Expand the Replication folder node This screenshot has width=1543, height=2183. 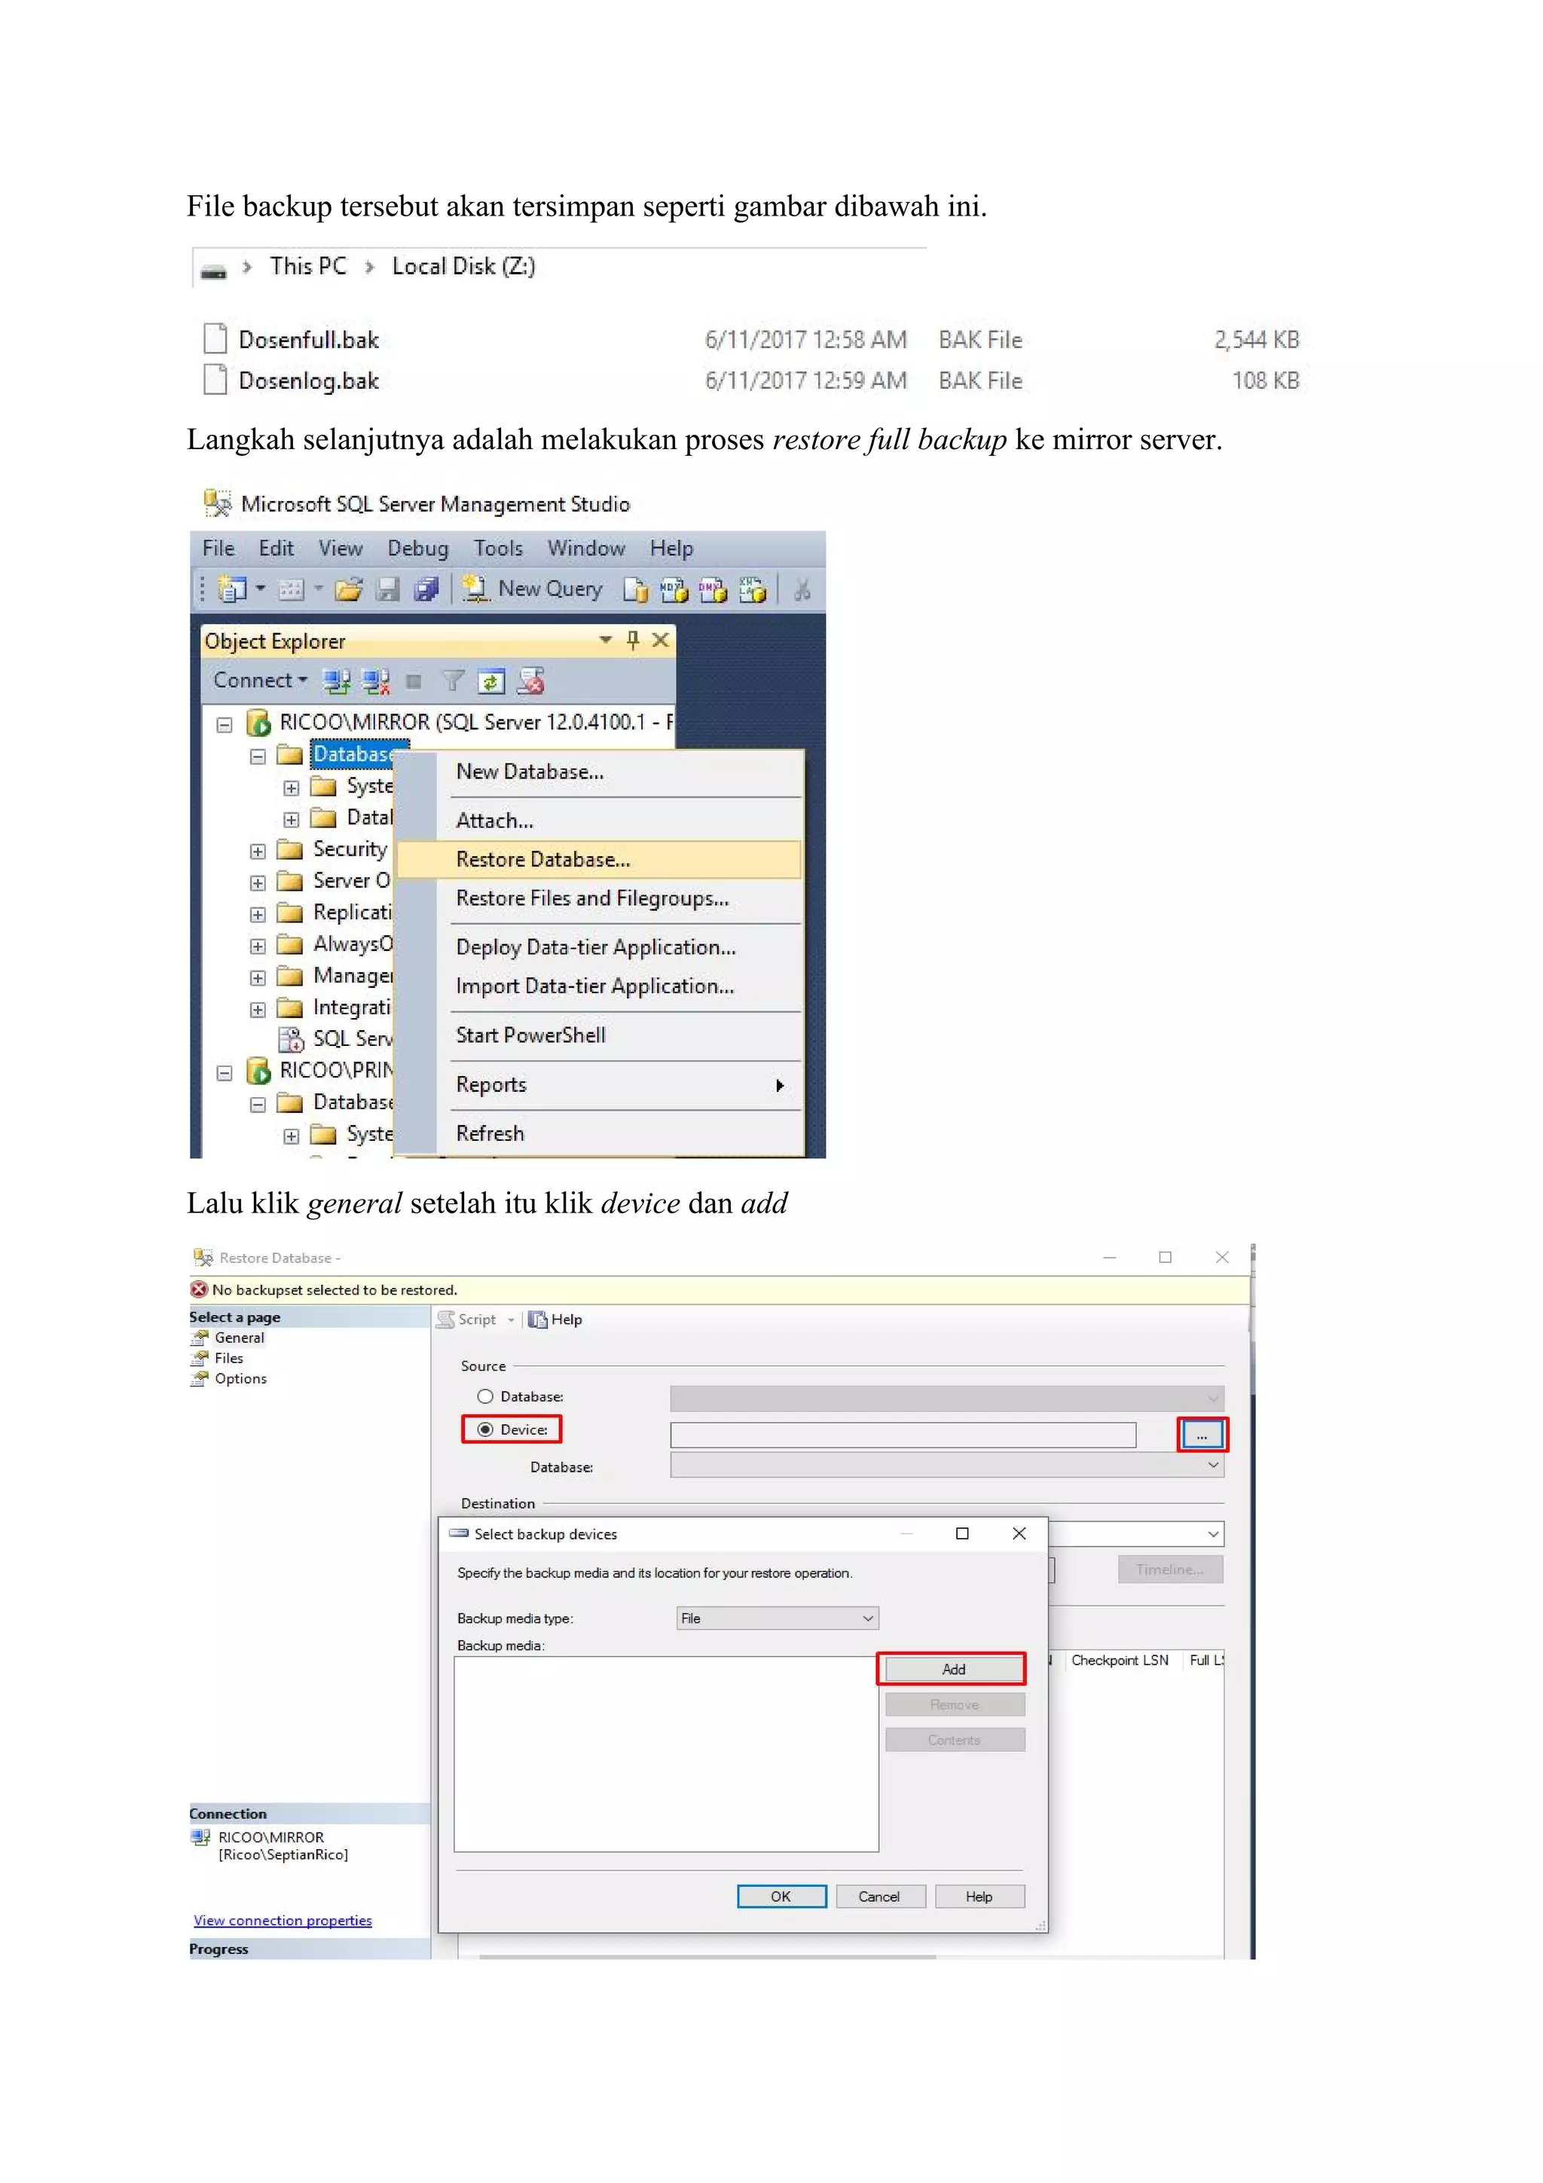point(258,915)
